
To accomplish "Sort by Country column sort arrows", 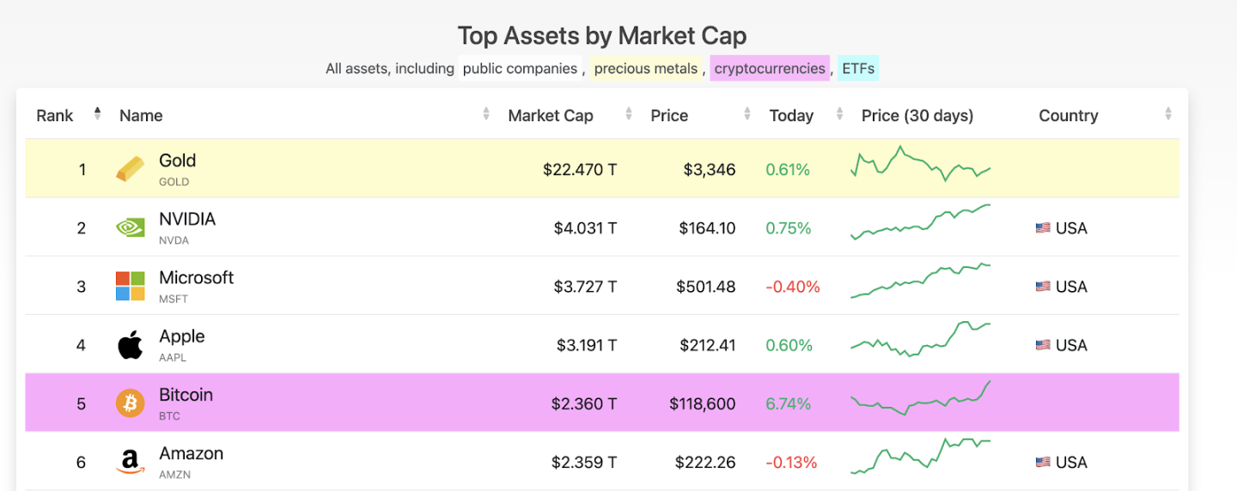I will (x=1168, y=114).
